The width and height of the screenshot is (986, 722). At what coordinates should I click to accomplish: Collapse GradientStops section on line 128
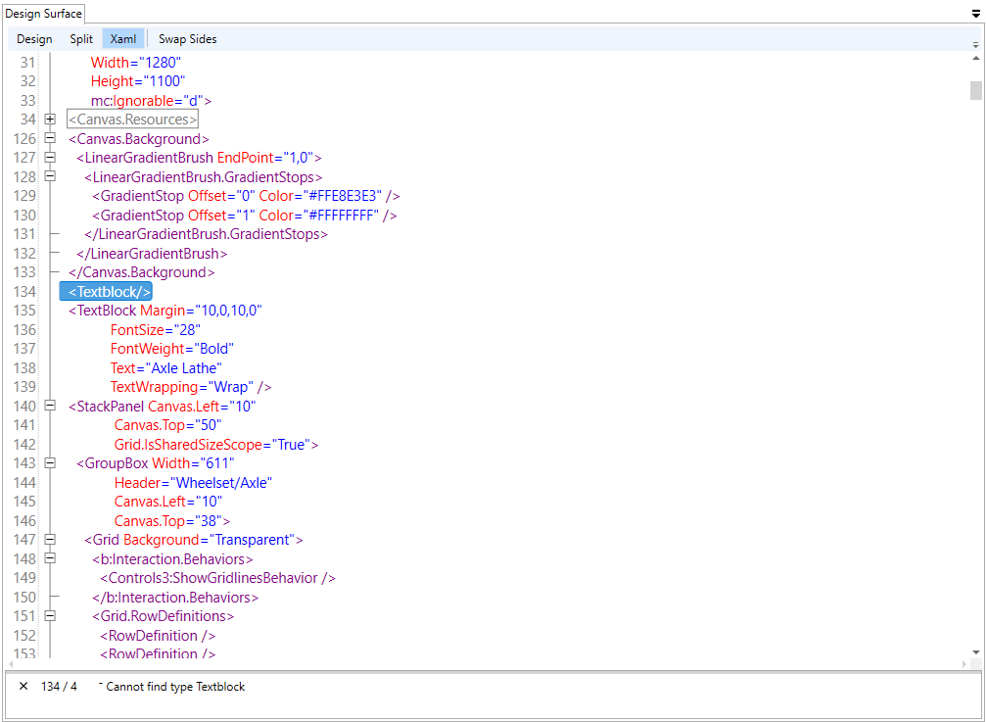click(x=50, y=176)
